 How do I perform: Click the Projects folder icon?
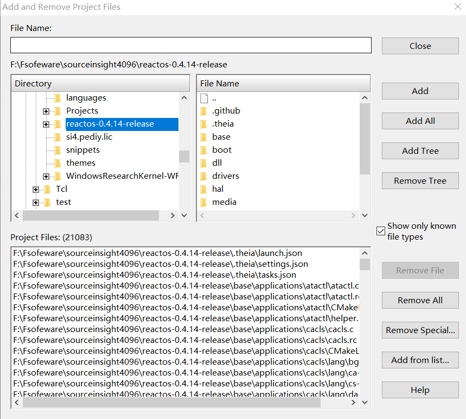click(58, 111)
